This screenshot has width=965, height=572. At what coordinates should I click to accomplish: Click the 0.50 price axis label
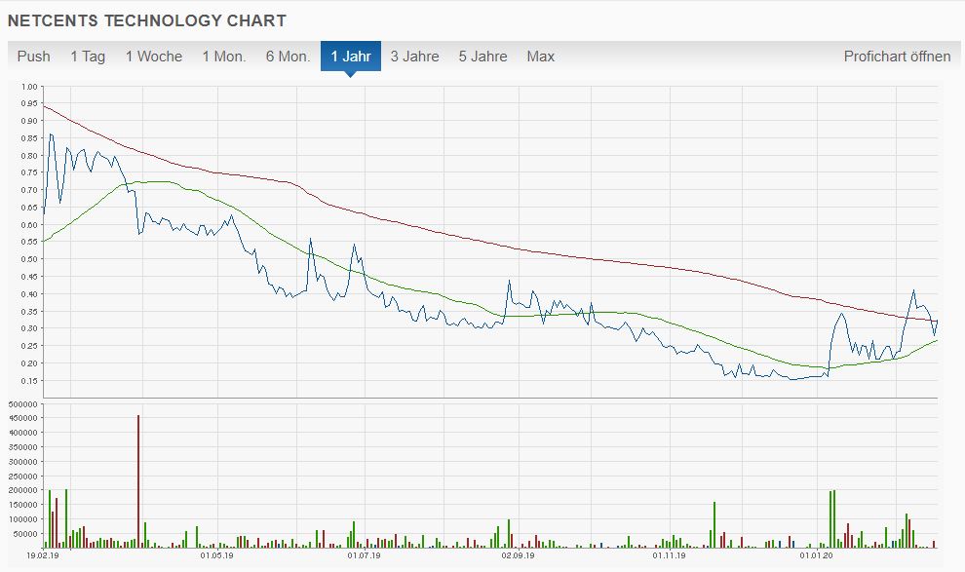click(29, 259)
